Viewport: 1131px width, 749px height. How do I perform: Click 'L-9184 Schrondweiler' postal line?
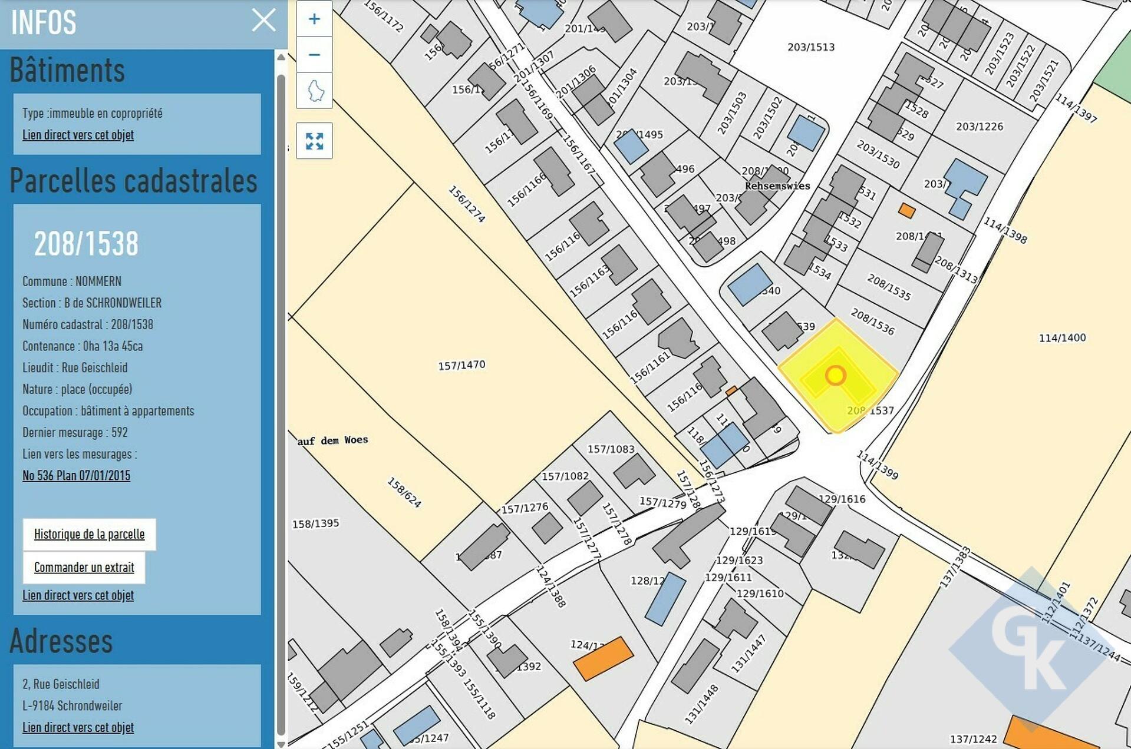pos(72,705)
